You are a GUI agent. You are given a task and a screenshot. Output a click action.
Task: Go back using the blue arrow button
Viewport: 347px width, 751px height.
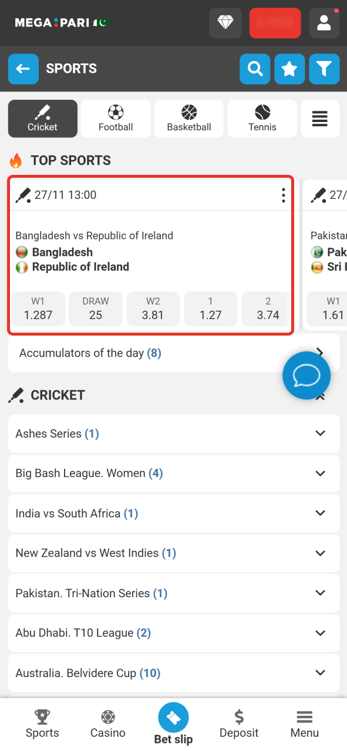click(23, 69)
